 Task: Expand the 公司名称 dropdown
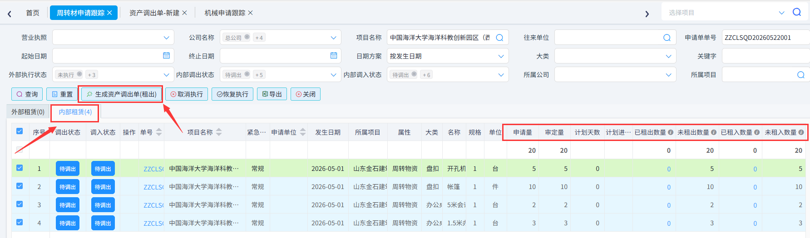coord(334,38)
